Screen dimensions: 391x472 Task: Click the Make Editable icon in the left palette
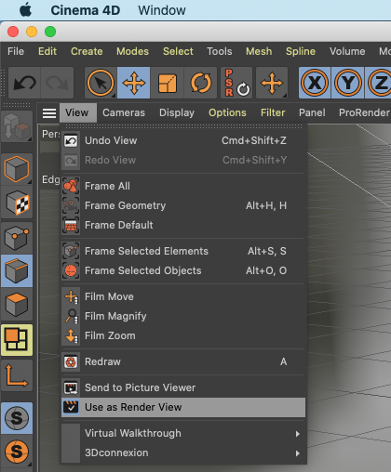[x=17, y=126]
